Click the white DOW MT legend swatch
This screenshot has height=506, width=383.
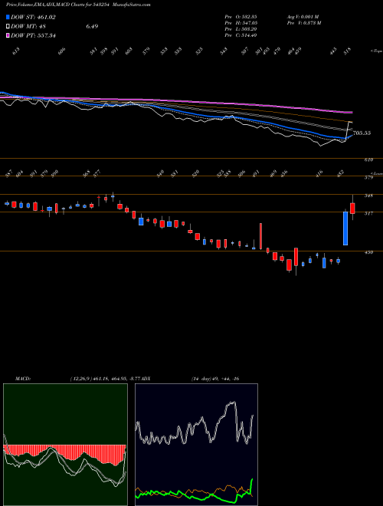(8, 27)
